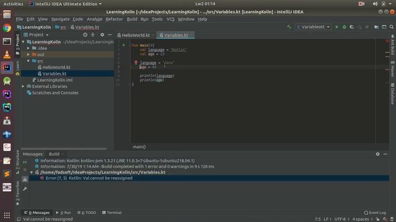Click the 7:5 cursor position indicator
The height and width of the screenshot is (222, 396).
tap(317, 220)
